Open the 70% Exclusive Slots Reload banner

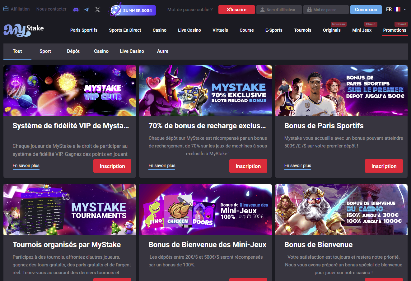[x=205, y=90]
